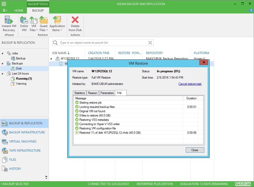
Task: Open the Reason tab
Action: 93,93
